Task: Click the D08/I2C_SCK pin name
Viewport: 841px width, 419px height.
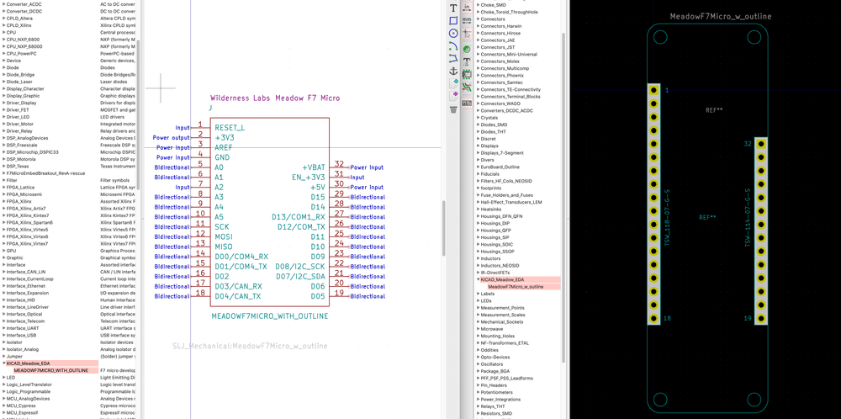Action: click(x=300, y=267)
